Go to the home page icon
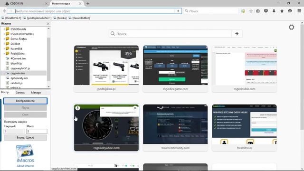Viewport: 304px width, 171px height. pos(282,11)
